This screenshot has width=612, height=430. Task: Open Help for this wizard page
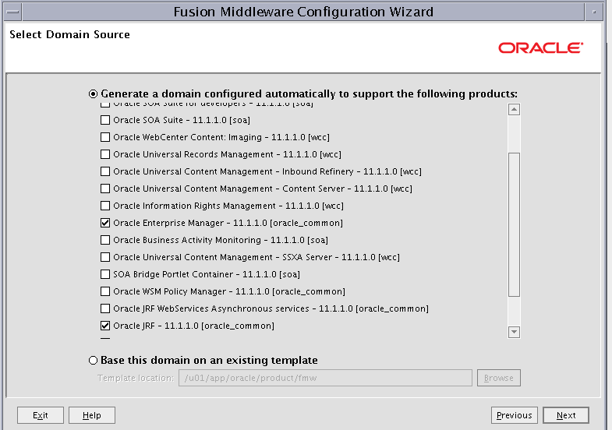[x=92, y=415]
